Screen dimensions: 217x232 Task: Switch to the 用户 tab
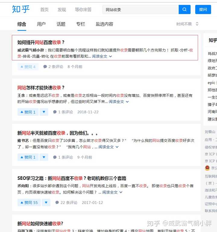(x=41, y=24)
